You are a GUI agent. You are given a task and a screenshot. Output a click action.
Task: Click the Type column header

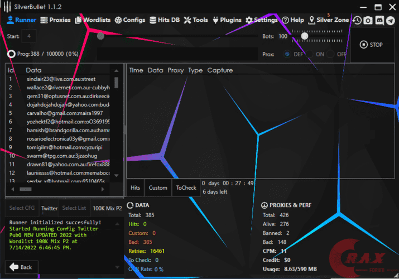point(195,70)
